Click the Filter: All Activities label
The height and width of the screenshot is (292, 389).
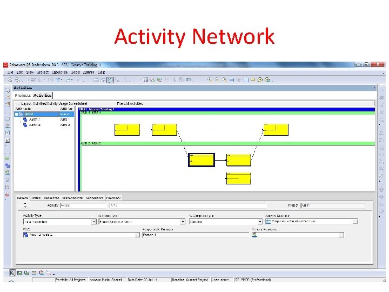pos(130,103)
